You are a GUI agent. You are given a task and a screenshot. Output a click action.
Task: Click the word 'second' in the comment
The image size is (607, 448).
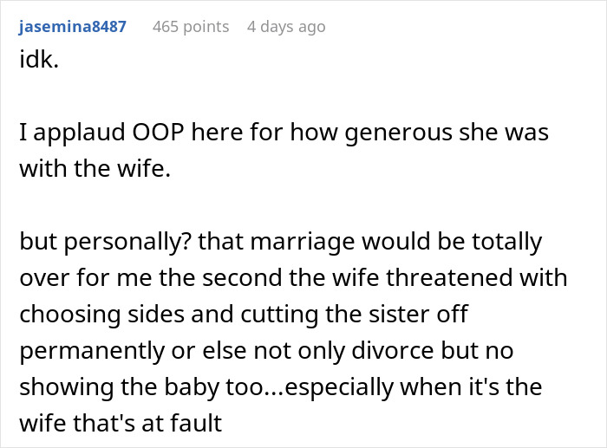pyautogui.click(x=242, y=277)
